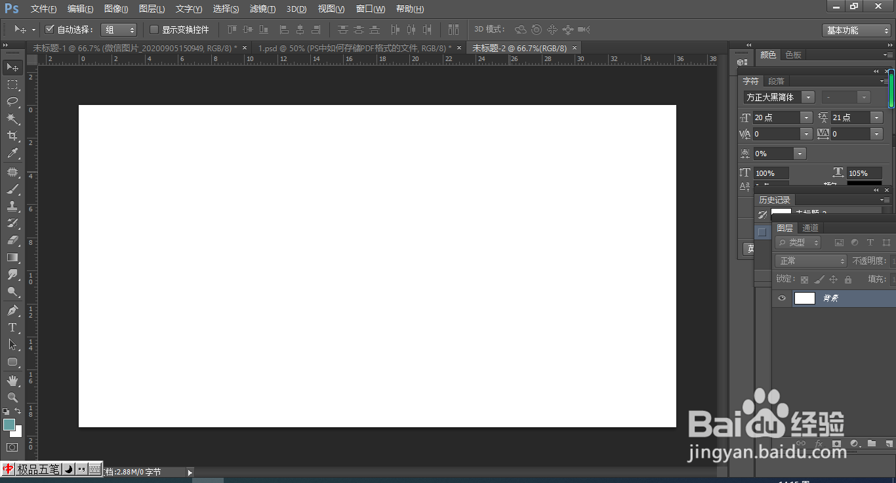
Task: Select the Rounded Rectangle shape tool
Action: [x=12, y=362]
